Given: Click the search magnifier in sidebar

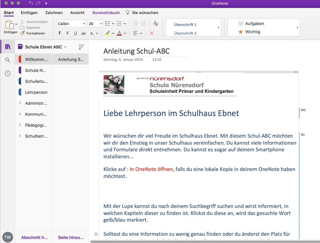Looking at the screenshot, I should [x=8, y=60].
